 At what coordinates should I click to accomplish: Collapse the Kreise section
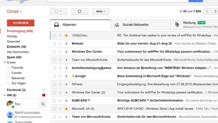5,63
